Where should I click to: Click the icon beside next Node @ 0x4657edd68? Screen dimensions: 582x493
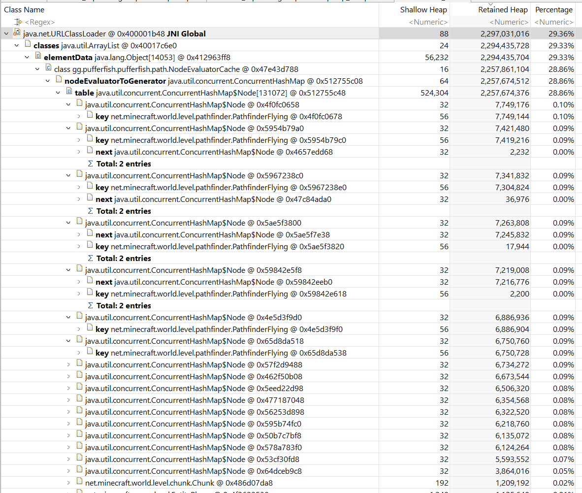point(90,152)
